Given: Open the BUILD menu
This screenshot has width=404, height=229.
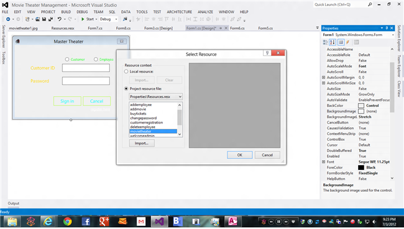Looking at the screenshot, I should click(66, 12).
